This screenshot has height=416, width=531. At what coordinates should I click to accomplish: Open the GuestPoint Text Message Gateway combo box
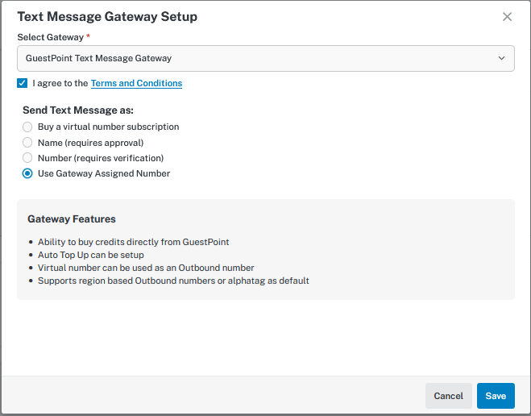pyautogui.click(x=258, y=58)
